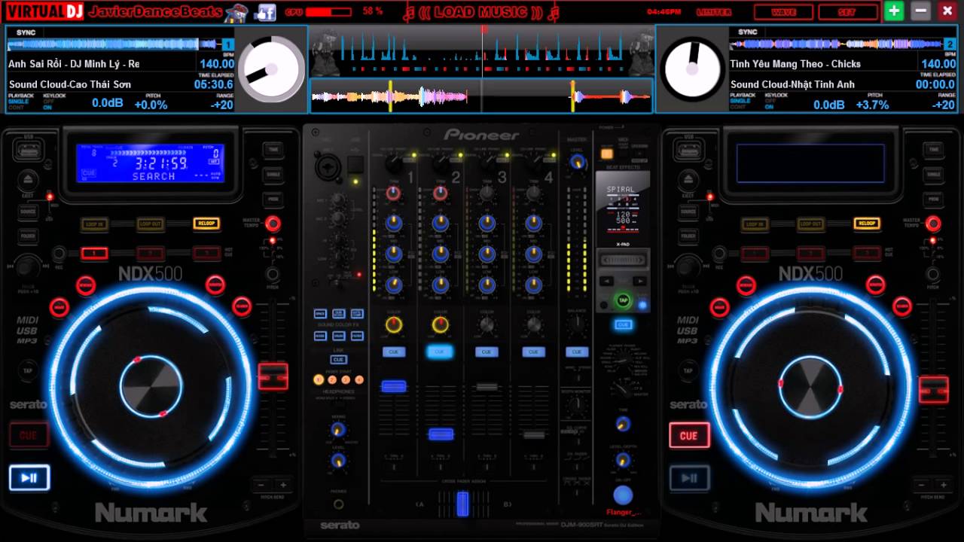
Task: Trigger hot cue 1 on left deck
Action: tap(95, 254)
